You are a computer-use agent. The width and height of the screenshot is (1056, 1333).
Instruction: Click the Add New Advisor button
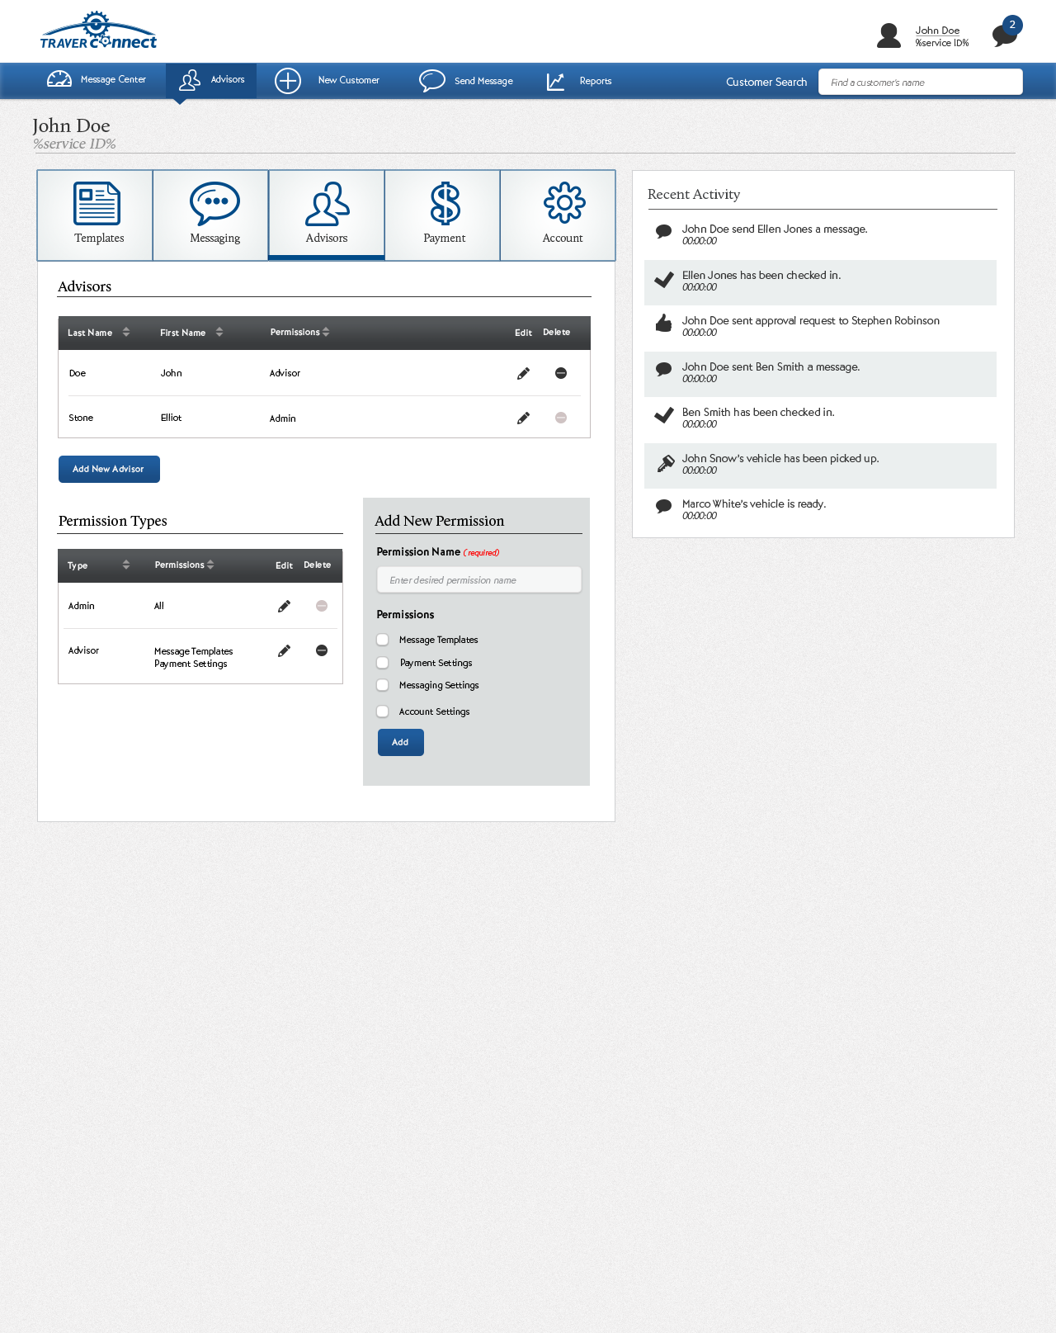(109, 469)
